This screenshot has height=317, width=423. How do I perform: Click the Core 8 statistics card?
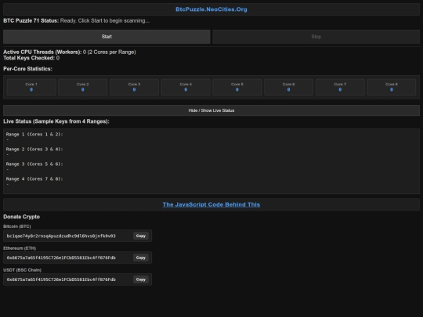pyautogui.click(x=392, y=87)
